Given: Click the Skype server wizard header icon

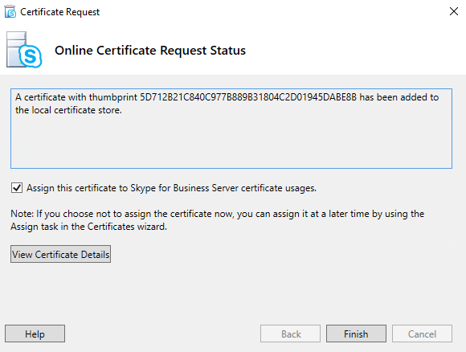Looking at the screenshot, I should 24,50.
